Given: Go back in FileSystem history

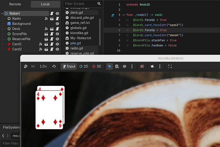Looking at the screenshot, I should tap(3, 136).
